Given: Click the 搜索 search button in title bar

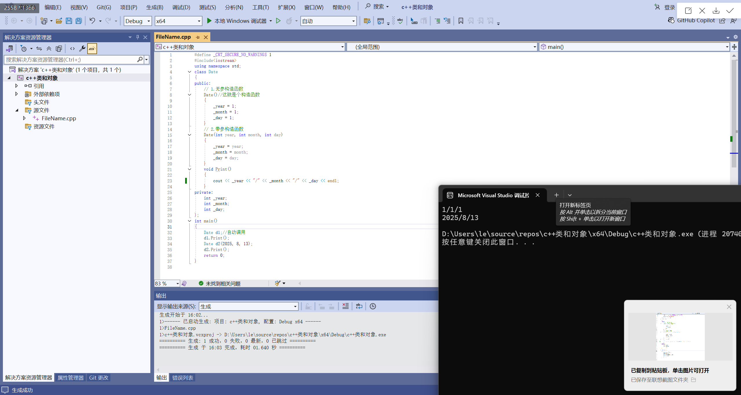Looking at the screenshot, I should click(x=377, y=7).
